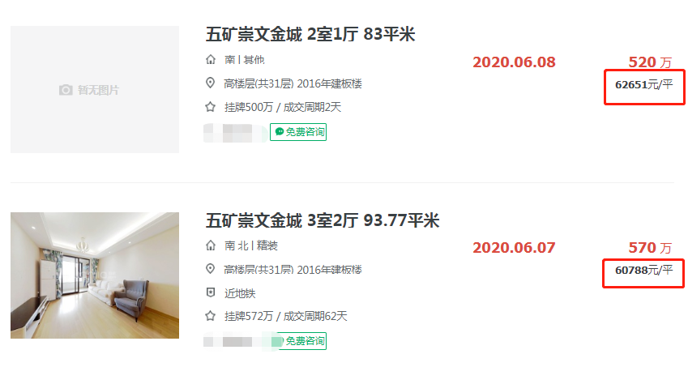688x367 pixels.
Task: Click the house icon beside 南 | 其他
Action: click(x=211, y=60)
